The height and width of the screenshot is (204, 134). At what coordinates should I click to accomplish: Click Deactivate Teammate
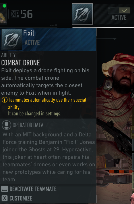click(x=33, y=189)
